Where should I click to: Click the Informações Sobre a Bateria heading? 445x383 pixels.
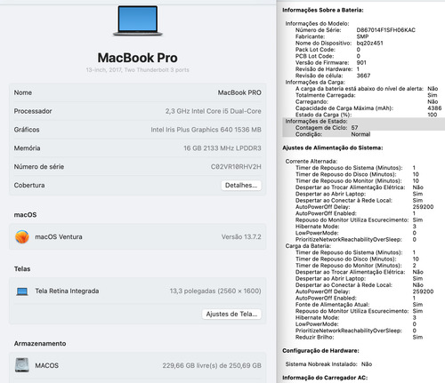(323, 10)
